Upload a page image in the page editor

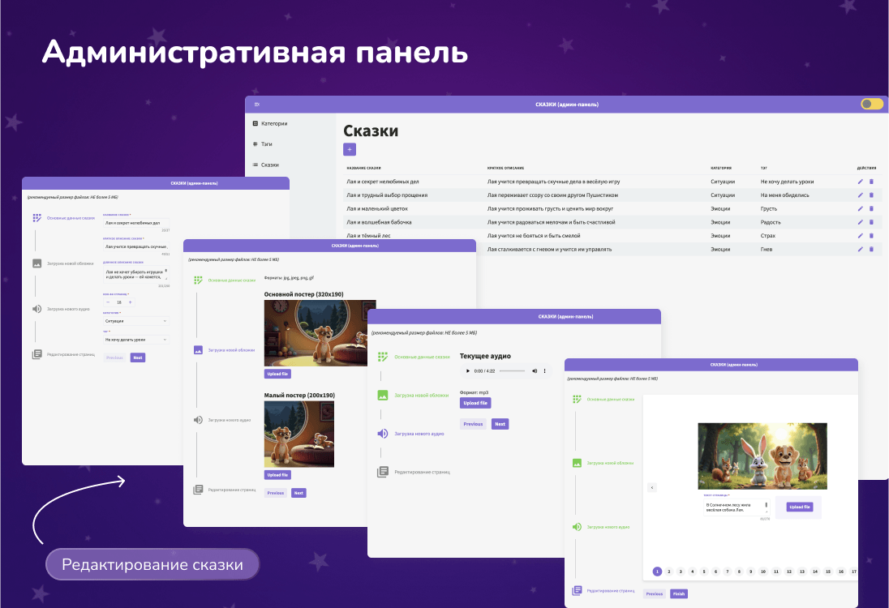800,507
